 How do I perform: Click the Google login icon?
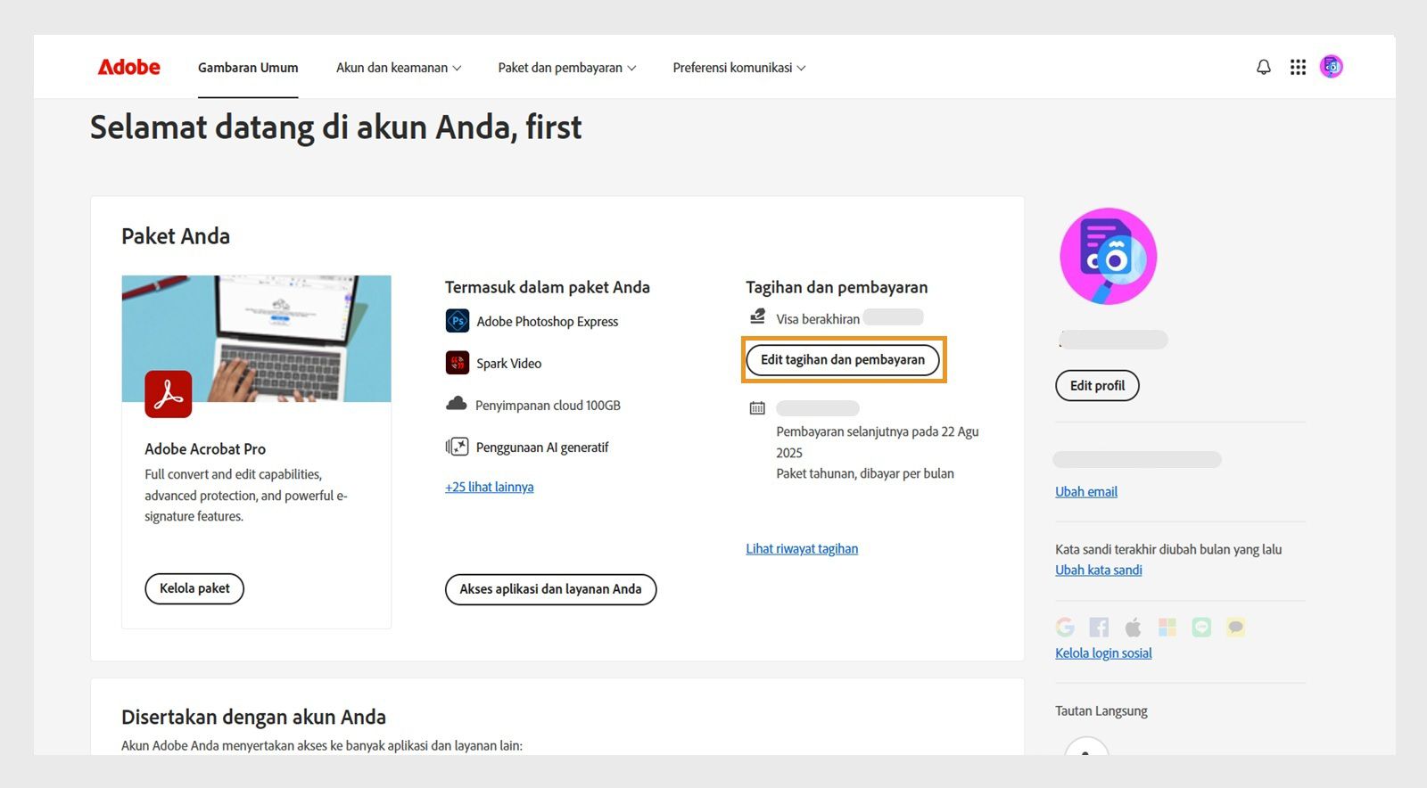pos(1064,627)
